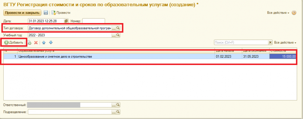This screenshot has height=119, width=303.
Task: Clear the search with X button
Action: point(271,43)
